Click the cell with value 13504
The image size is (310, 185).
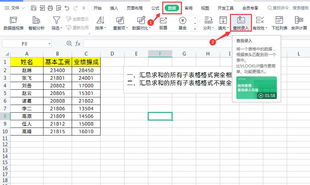[x=86, y=109]
